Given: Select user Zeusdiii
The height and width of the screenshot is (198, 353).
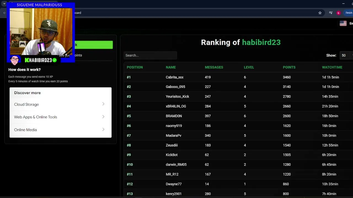Looking at the screenshot, I should 172,145.
